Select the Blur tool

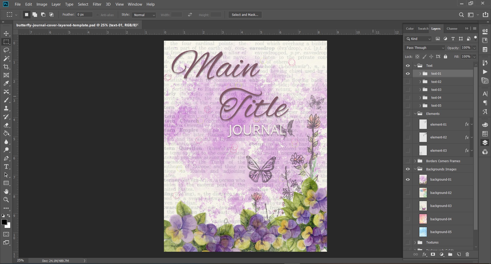pos(6,142)
